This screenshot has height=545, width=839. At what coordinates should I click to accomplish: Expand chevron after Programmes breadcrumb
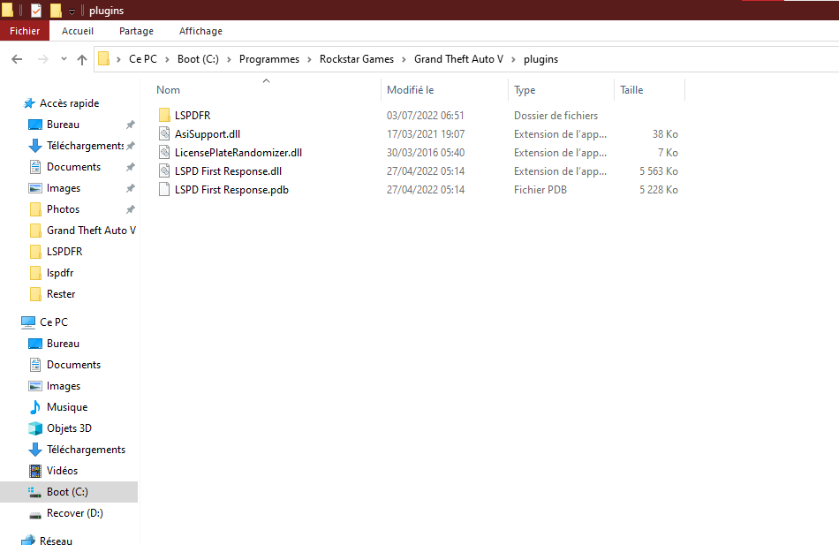[x=309, y=59]
